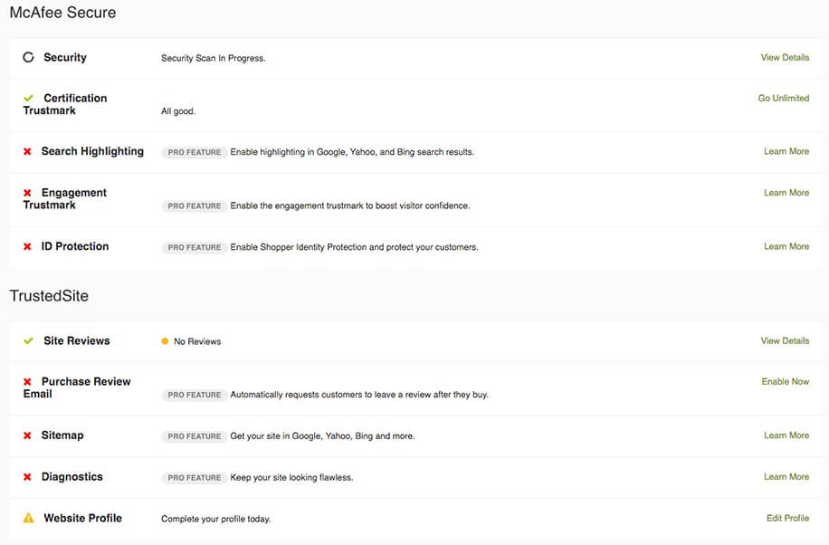Click the PRO FEATURE badge in Diagnostics row

coord(194,477)
